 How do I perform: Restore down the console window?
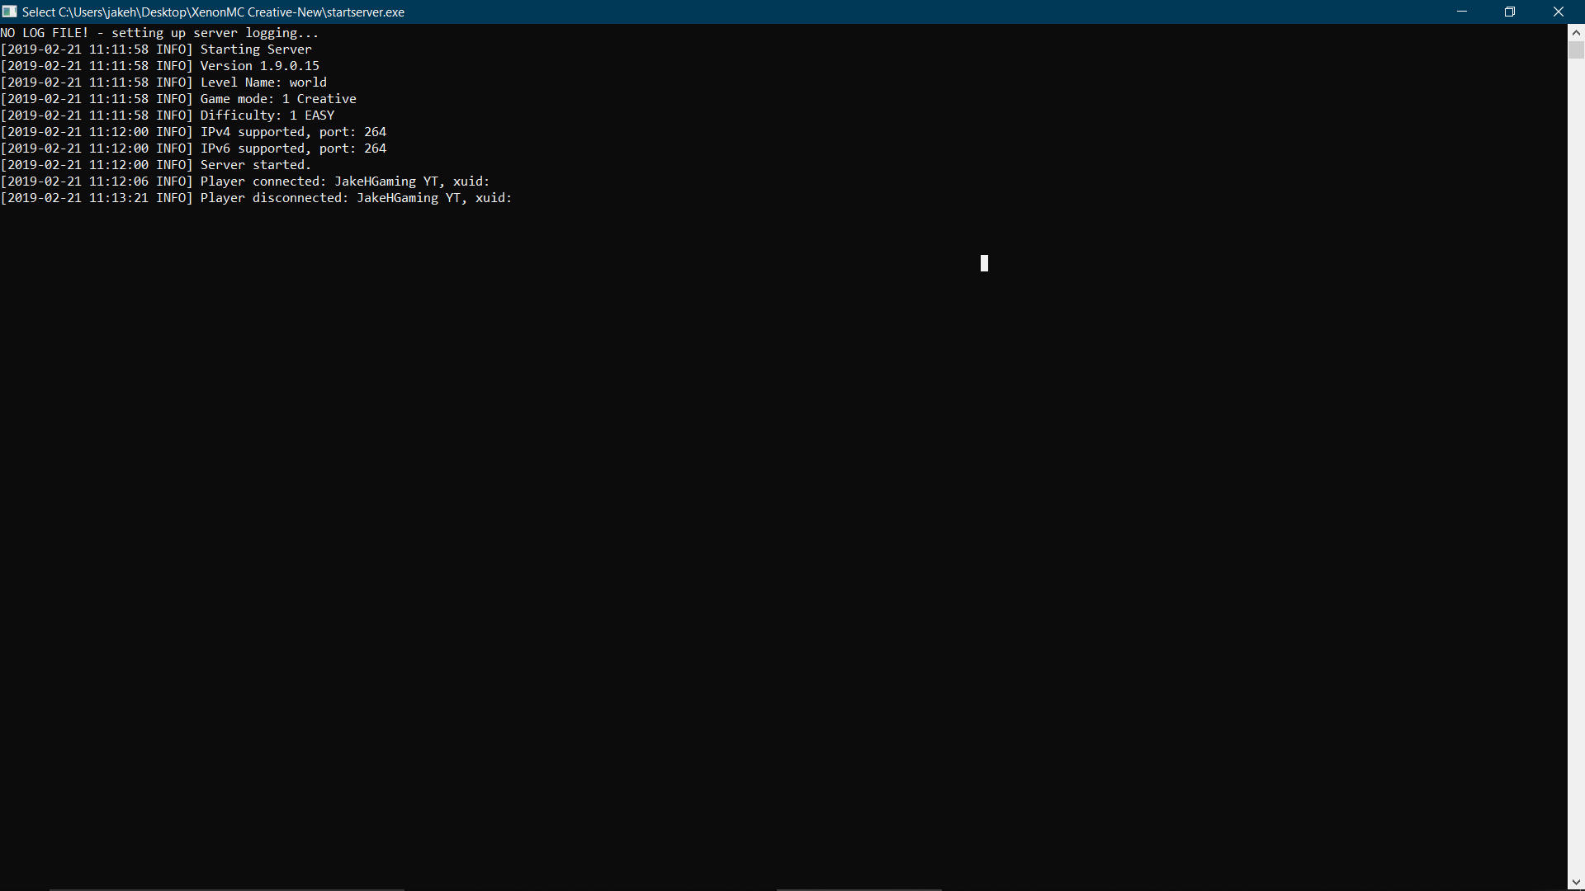(x=1510, y=12)
